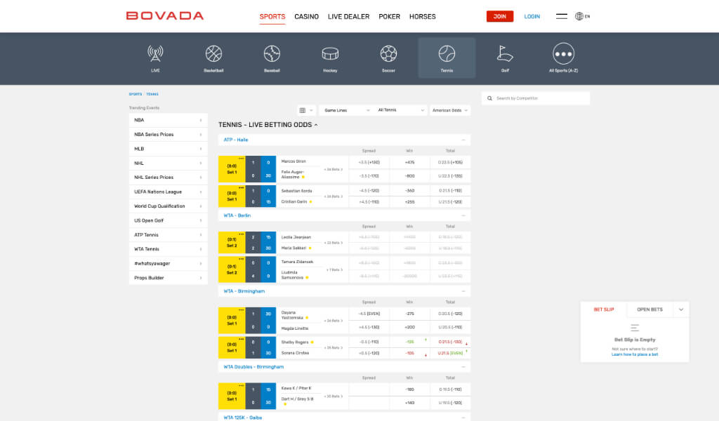Open NBA Series Prices item
719x421 pixels.
pos(169,134)
